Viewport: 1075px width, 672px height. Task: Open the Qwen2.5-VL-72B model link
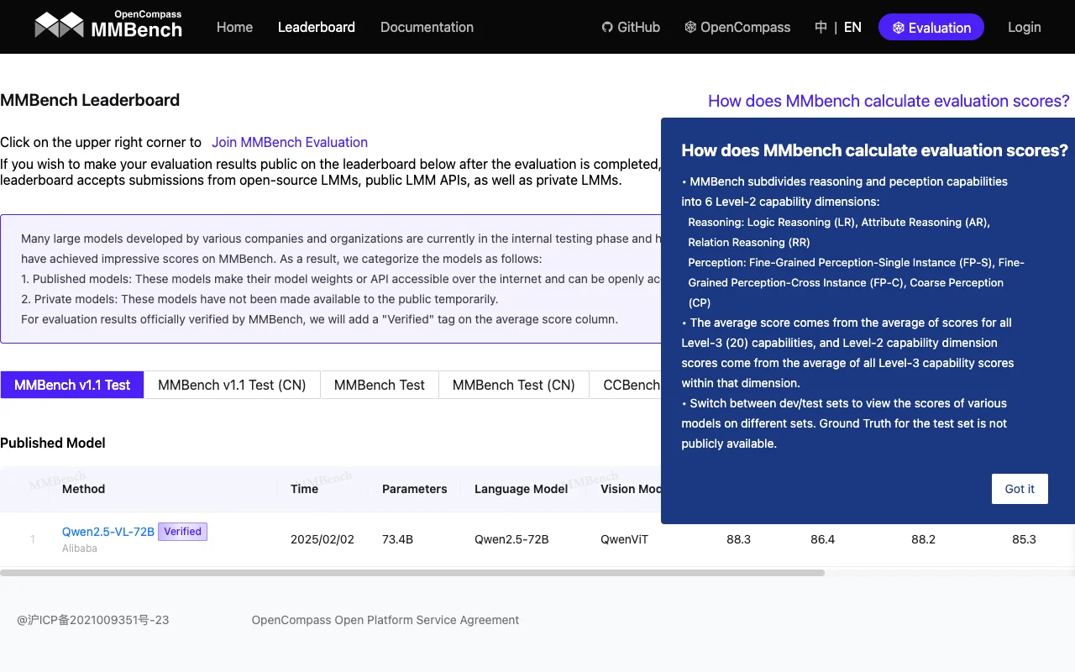tap(108, 532)
